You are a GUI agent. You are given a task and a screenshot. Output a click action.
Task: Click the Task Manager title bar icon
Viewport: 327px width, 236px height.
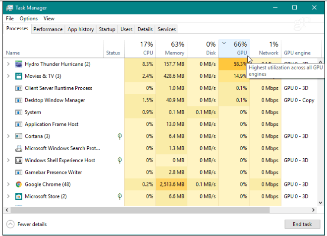click(x=9, y=8)
